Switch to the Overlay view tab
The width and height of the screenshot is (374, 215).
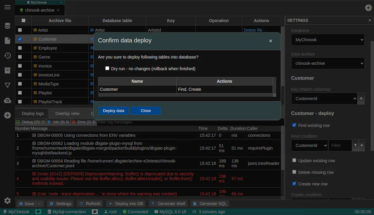coord(67,113)
